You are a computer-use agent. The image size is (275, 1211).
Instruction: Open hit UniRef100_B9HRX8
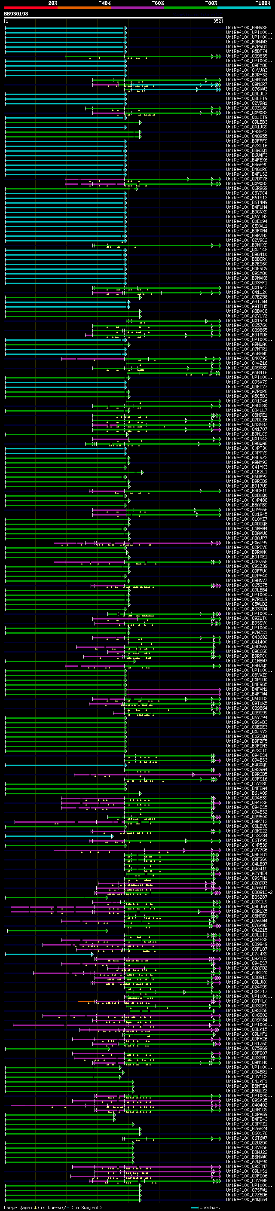point(247,28)
